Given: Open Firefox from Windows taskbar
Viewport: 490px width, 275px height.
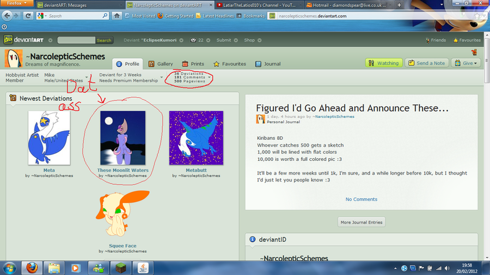Looking at the screenshot, I should (32, 268).
